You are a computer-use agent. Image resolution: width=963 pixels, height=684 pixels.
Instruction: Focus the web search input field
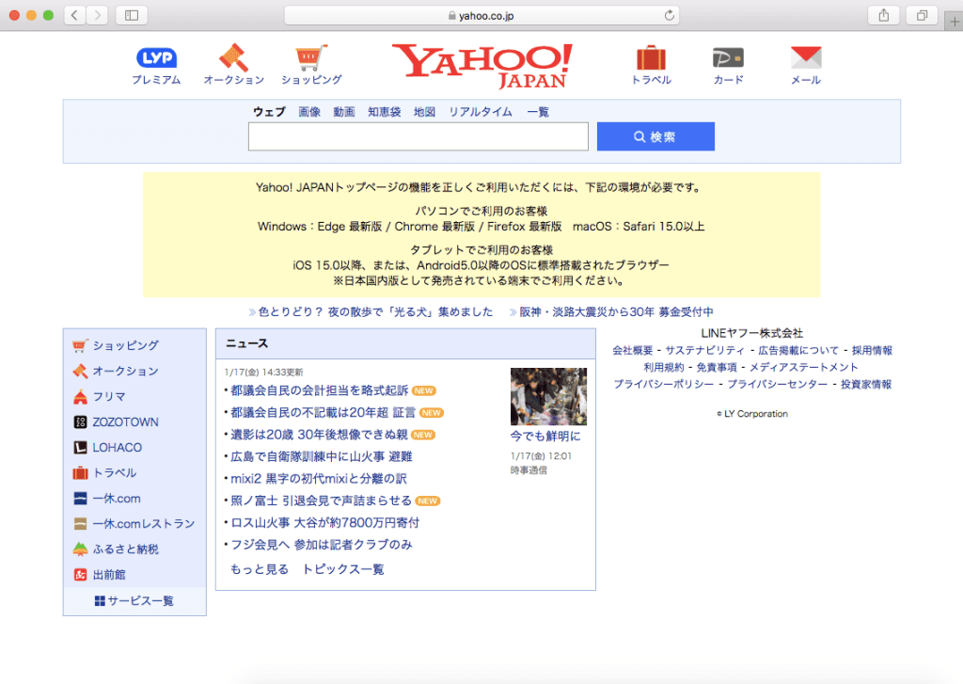point(418,136)
